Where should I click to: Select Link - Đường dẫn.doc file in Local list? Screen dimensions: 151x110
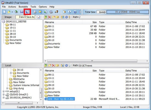click(x=60, y=99)
